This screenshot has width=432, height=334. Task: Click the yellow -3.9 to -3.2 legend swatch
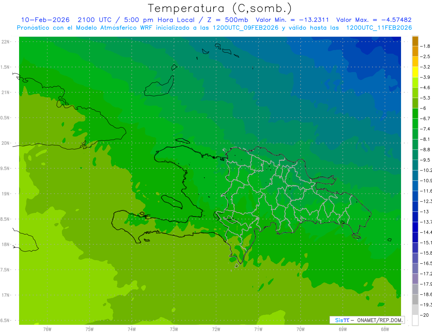pos(415,72)
